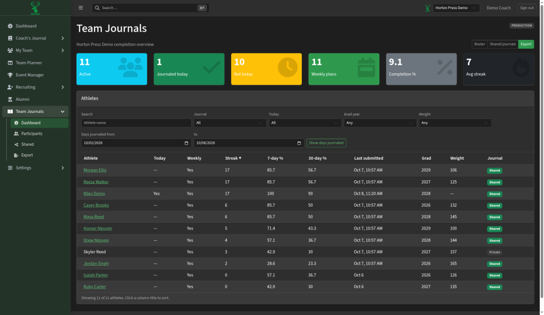Click the Shared share icon in submenu
The width and height of the screenshot is (544, 315).
click(x=16, y=144)
